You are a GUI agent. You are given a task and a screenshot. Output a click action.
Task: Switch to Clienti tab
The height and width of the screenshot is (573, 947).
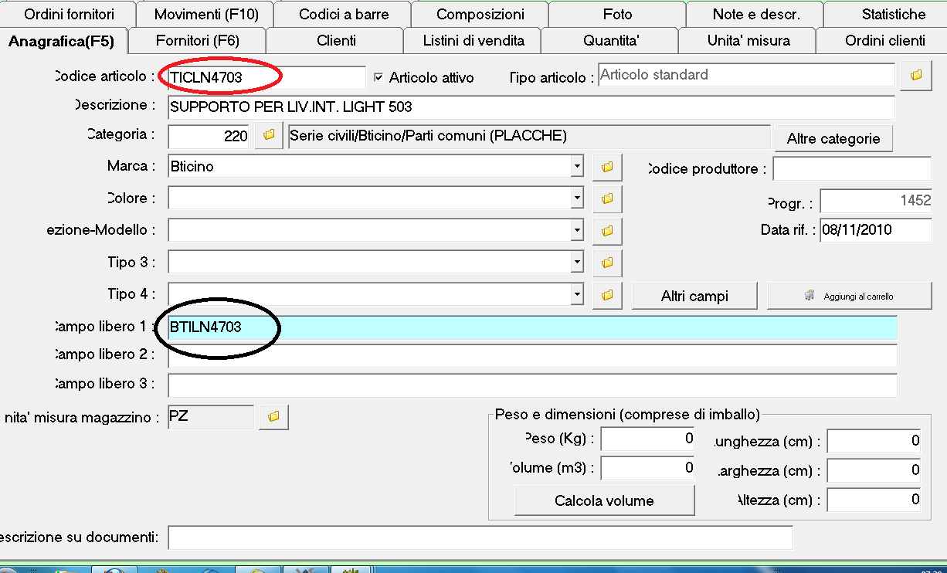tap(336, 40)
